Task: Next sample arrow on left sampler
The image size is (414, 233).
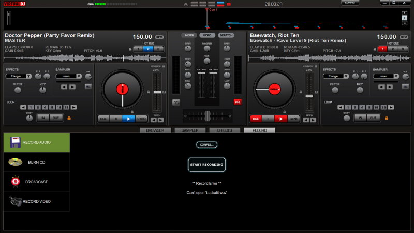Action: (x=72, y=86)
